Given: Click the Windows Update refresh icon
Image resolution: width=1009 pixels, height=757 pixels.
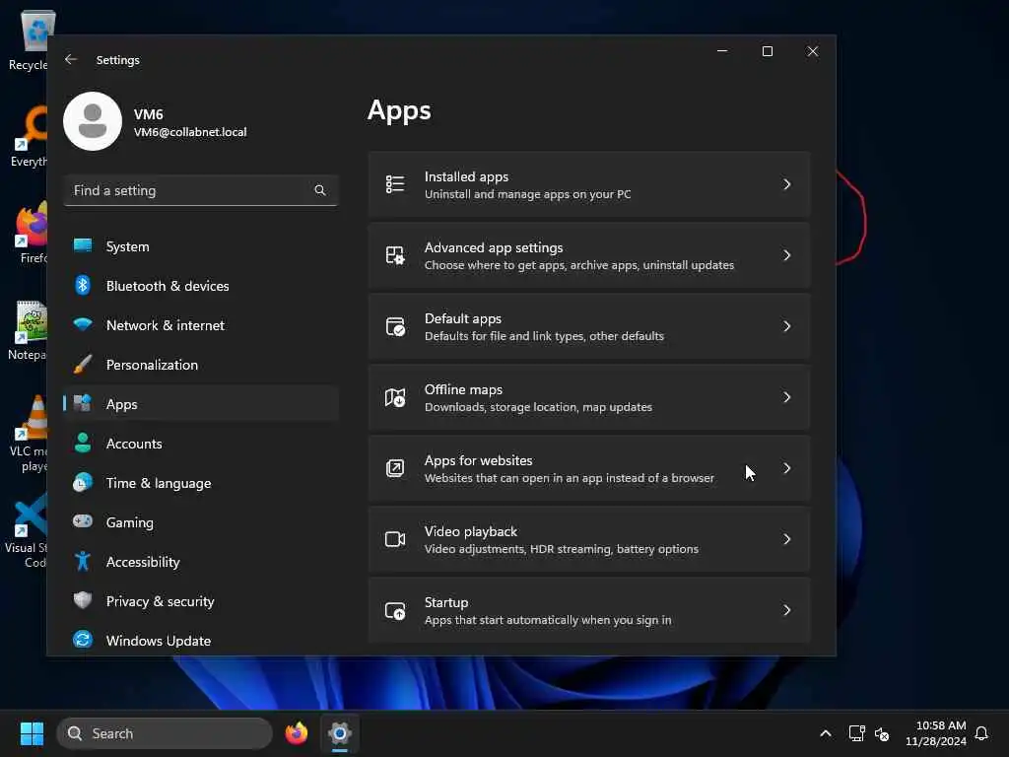Looking at the screenshot, I should click(83, 640).
